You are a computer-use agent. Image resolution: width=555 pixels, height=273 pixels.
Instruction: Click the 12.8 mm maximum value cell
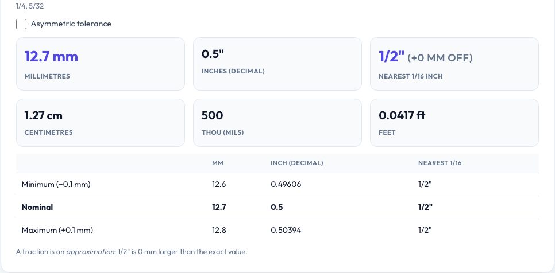coord(219,230)
